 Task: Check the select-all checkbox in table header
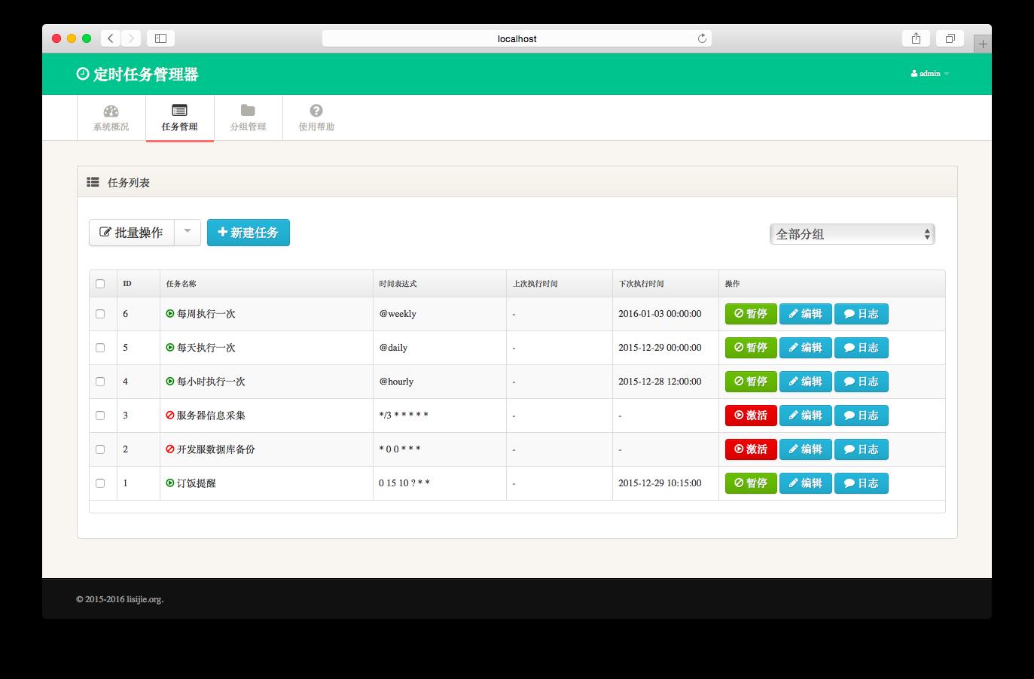[100, 284]
